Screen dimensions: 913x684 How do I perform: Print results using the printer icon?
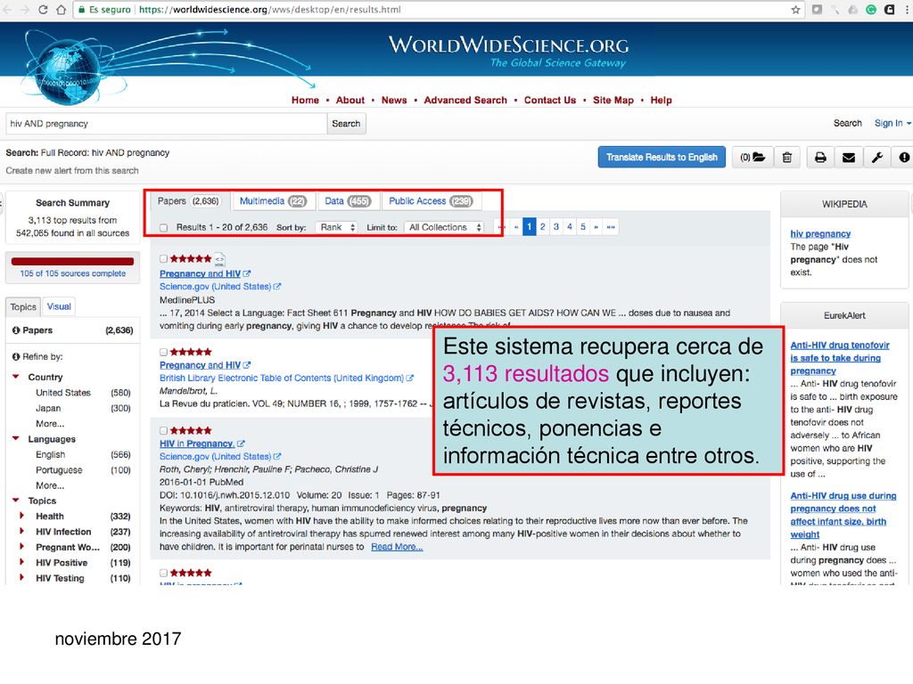point(820,157)
